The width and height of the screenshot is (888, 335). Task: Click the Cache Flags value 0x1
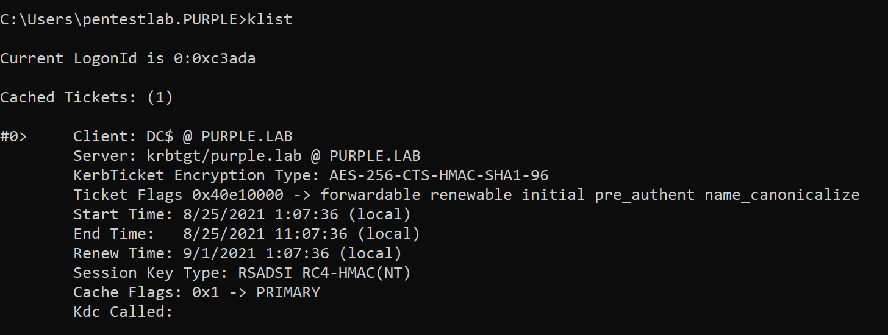[x=206, y=292]
